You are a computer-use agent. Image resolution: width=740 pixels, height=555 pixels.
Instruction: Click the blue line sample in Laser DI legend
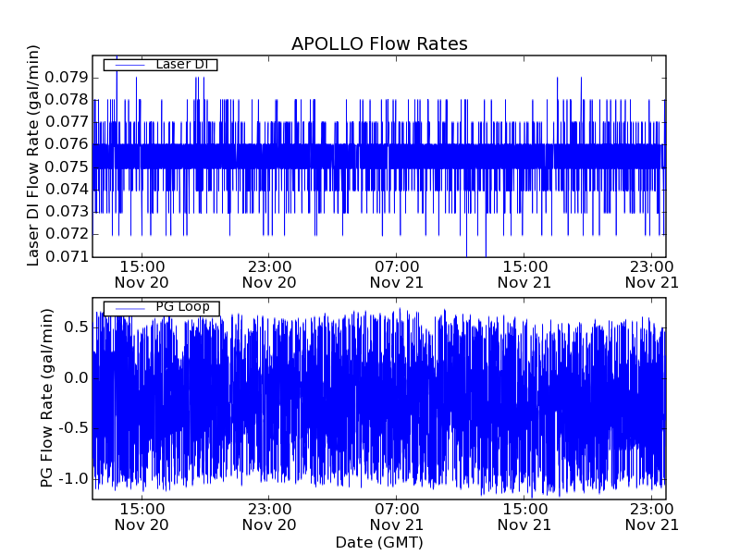pos(129,65)
